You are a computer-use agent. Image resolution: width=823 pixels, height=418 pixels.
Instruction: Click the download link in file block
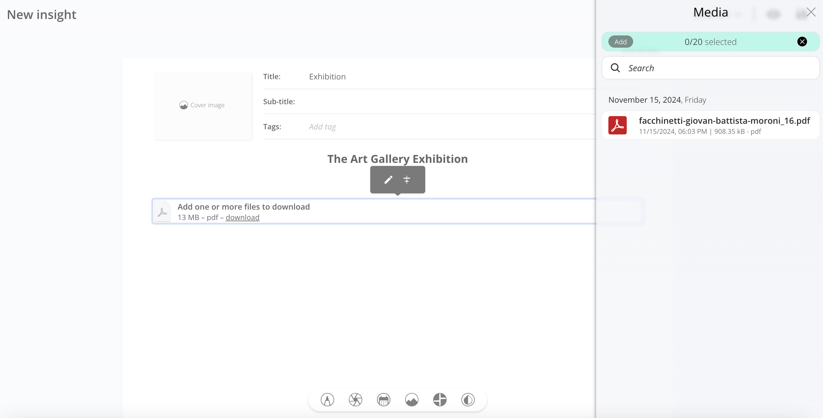click(x=242, y=217)
